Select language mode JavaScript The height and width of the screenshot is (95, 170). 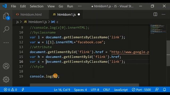coord(121,90)
